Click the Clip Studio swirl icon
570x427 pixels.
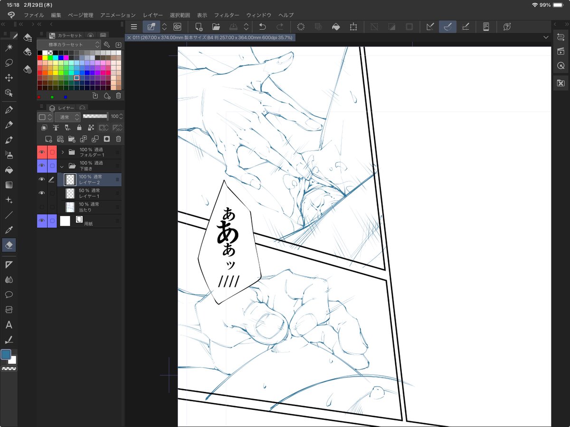click(x=177, y=27)
